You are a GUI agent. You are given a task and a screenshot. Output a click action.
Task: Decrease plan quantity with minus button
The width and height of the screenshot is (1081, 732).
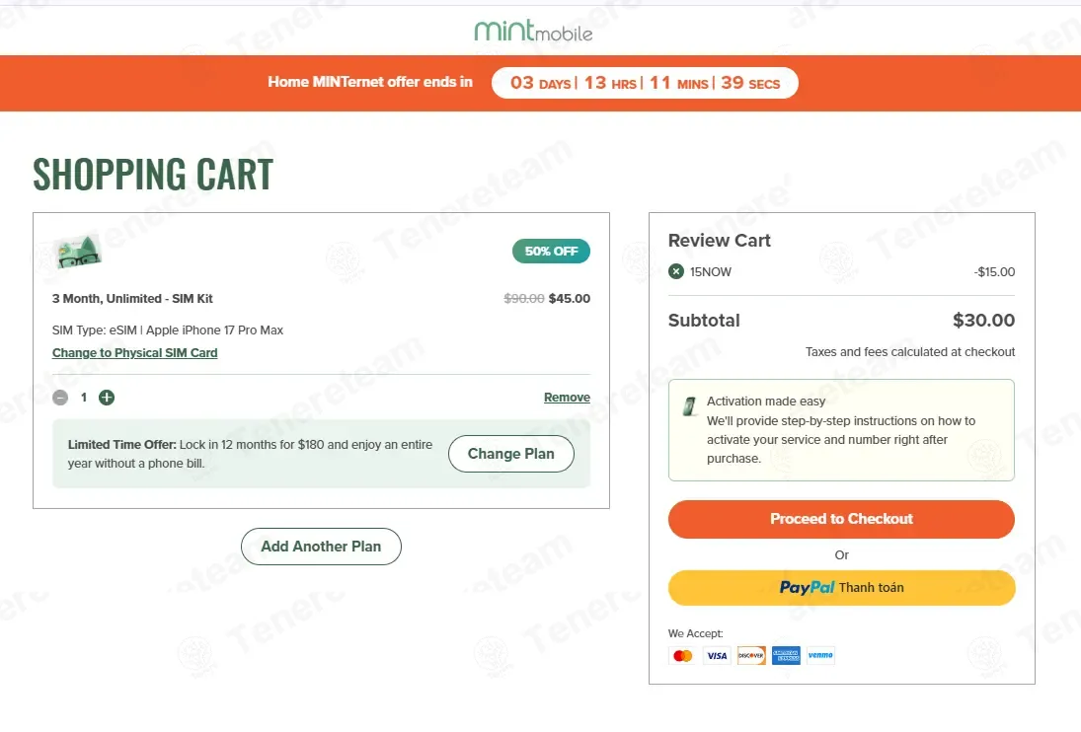(60, 398)
